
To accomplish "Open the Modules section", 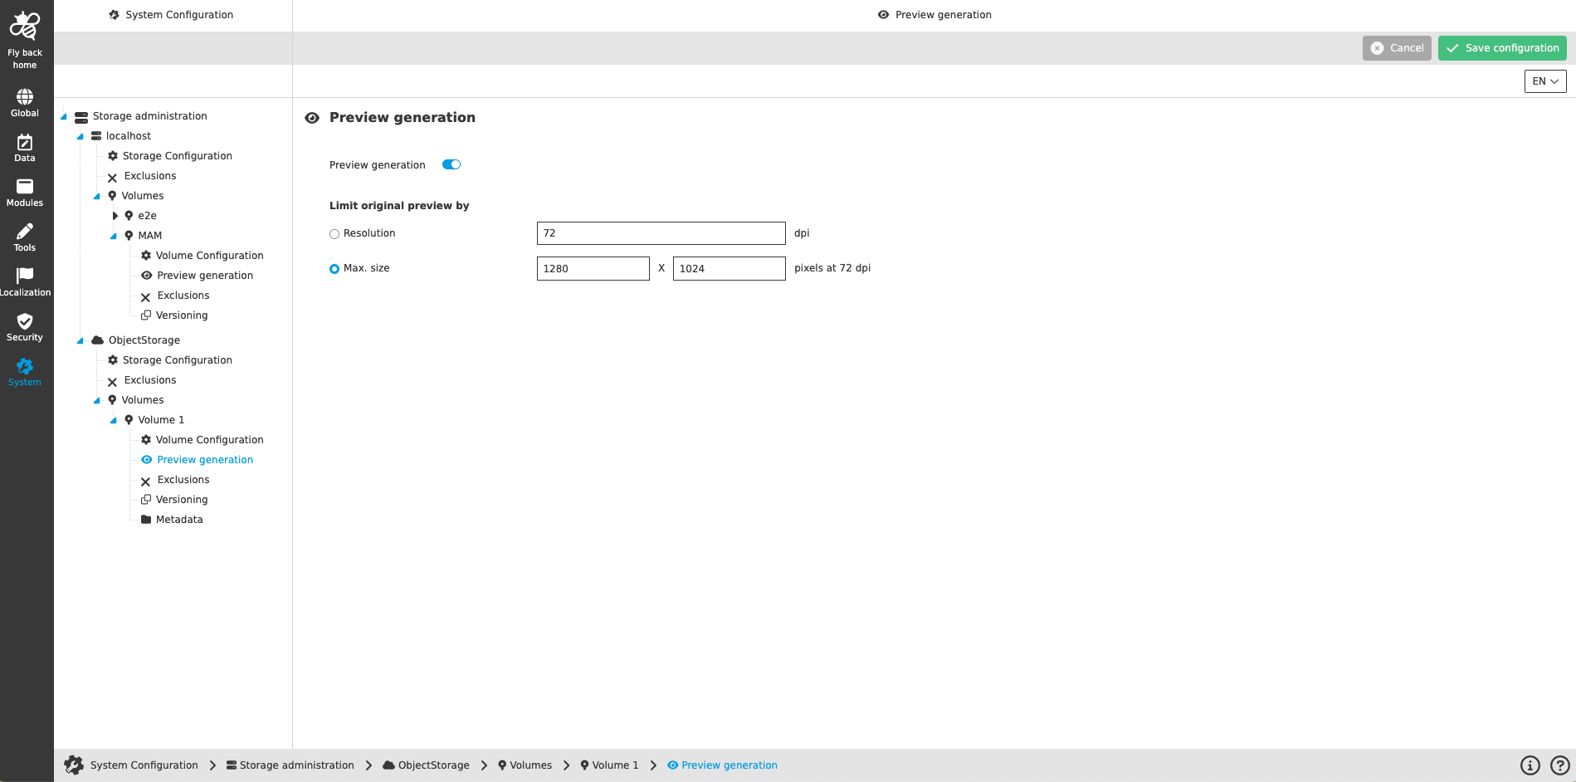I will click(24, 191).
